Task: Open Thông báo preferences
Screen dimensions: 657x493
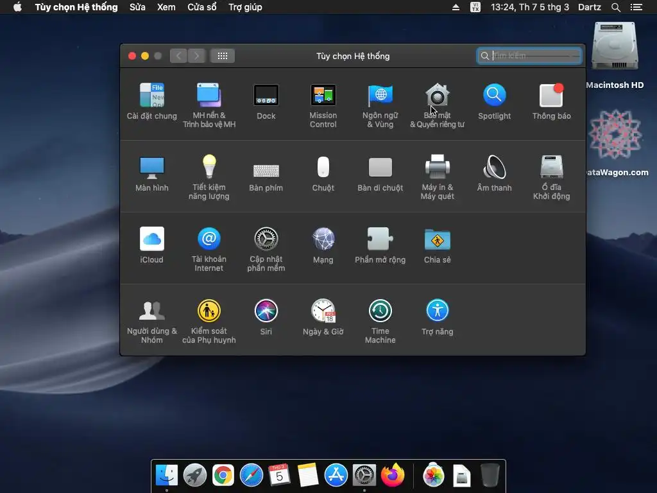Action: [x=551, y=101]
